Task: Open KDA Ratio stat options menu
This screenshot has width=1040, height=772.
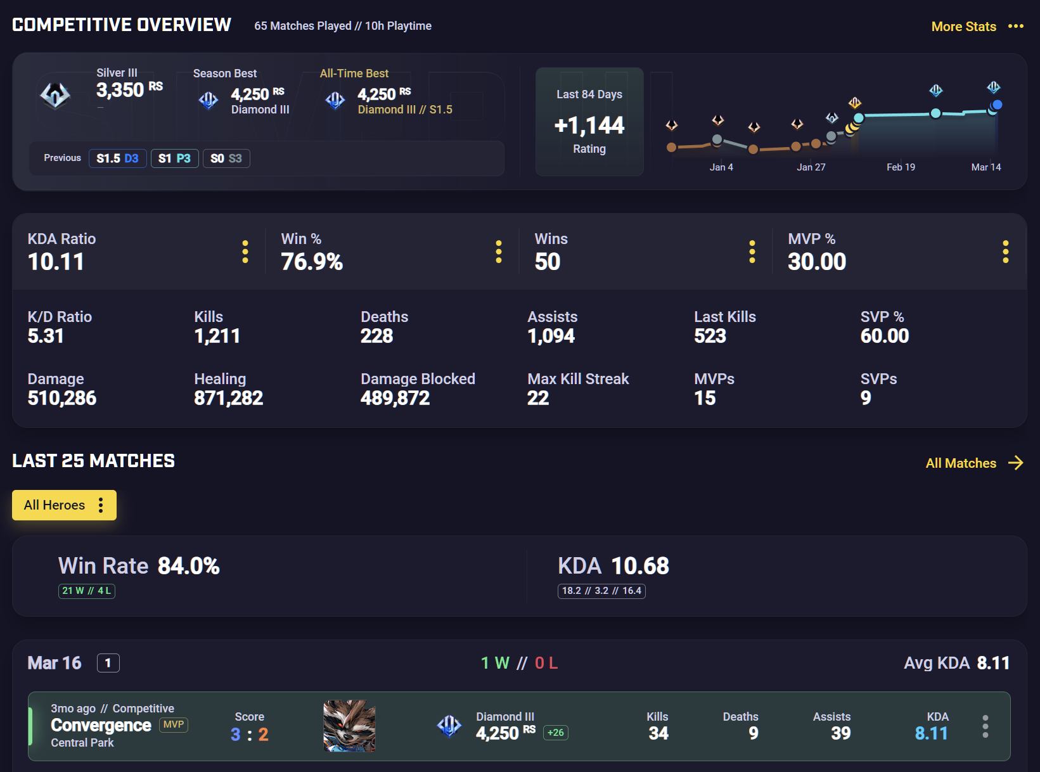Action: (245, 252)
